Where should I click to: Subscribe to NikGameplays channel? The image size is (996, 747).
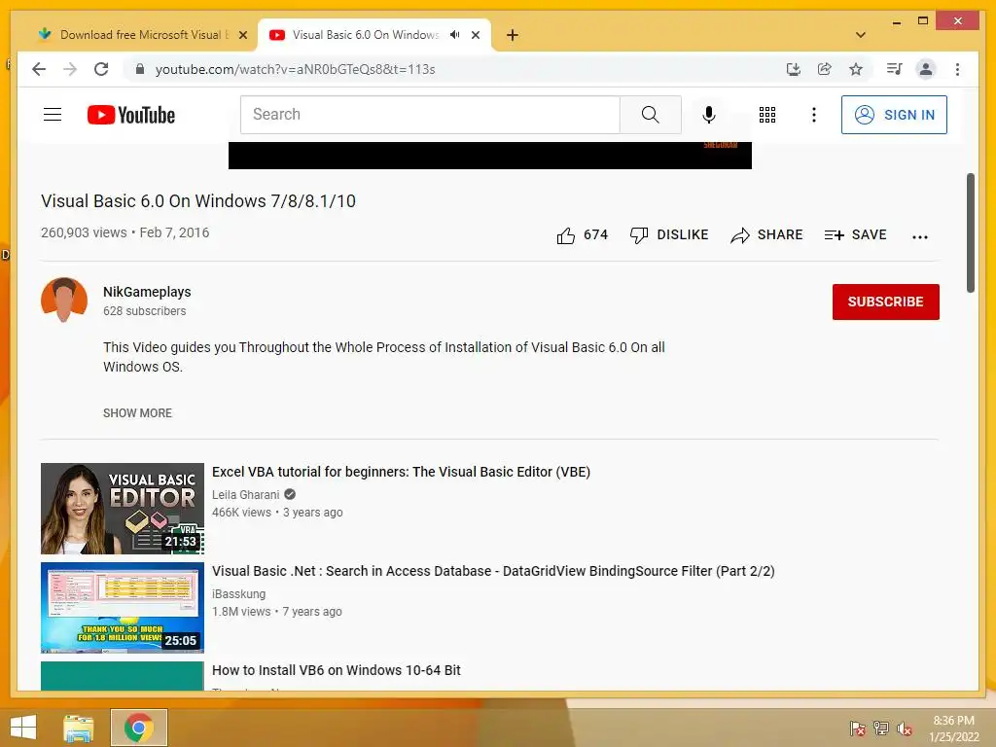(x=885, y=302)
